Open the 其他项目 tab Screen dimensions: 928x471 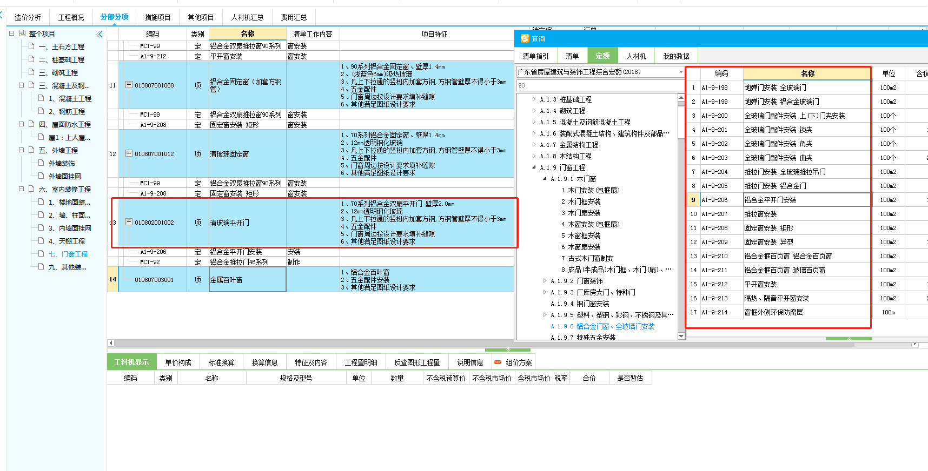pyautogui.click(x=201, y=17)
